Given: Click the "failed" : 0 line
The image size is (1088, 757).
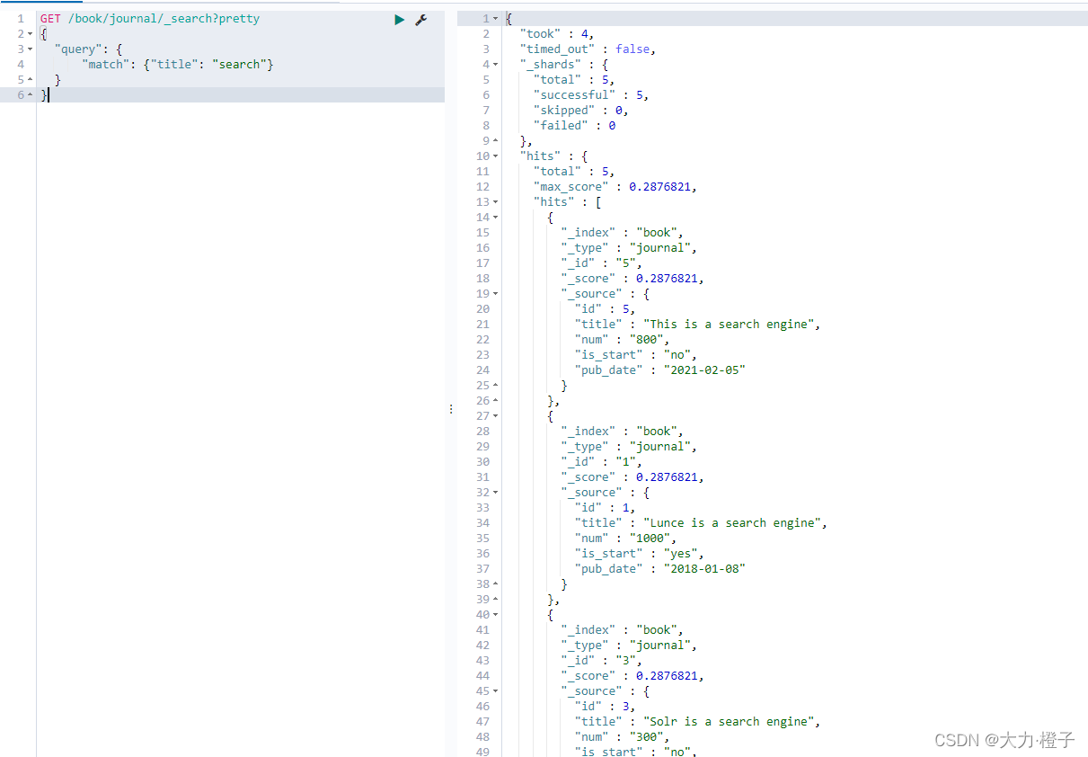Looking at the screenshot, I should click(574, 125).
